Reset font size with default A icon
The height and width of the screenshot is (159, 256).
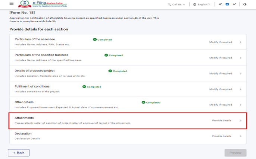coord(227,4)
